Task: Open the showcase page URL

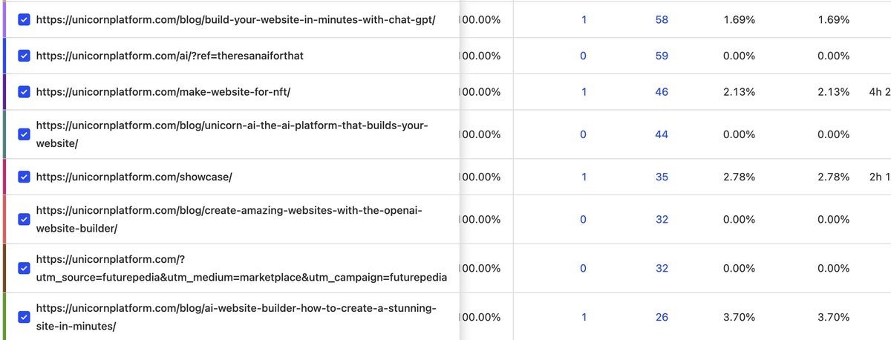Action: 134,177
